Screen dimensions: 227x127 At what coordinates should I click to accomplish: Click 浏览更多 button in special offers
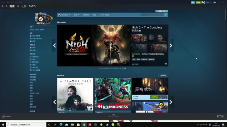(x=163, y=75)
